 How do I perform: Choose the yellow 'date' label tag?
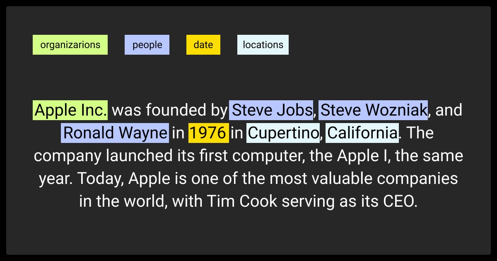203,45
